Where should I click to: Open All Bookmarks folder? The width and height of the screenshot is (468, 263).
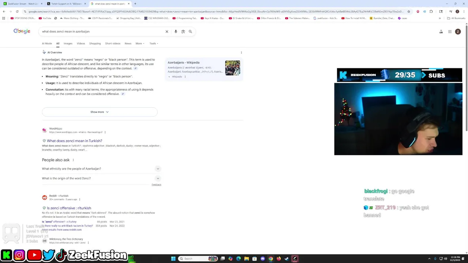[456, 18]
